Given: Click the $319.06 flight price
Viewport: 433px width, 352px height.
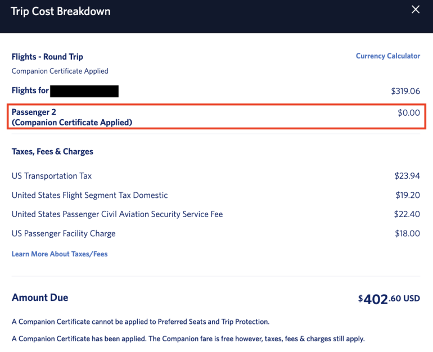Looking at the screenshot, I should click(405, 91).
